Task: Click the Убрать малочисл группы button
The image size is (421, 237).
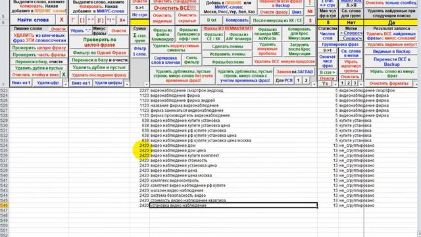Action: 351,66
